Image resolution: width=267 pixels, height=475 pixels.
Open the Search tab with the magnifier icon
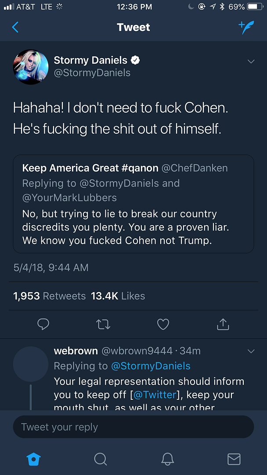(x=101, y=459)
